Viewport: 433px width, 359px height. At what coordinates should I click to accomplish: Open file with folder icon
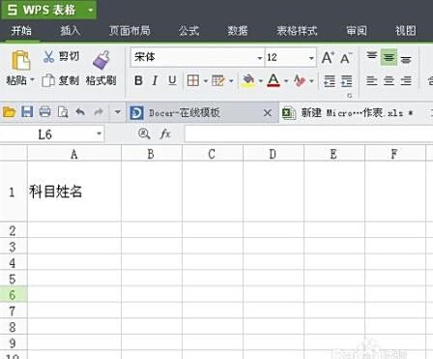9,112
